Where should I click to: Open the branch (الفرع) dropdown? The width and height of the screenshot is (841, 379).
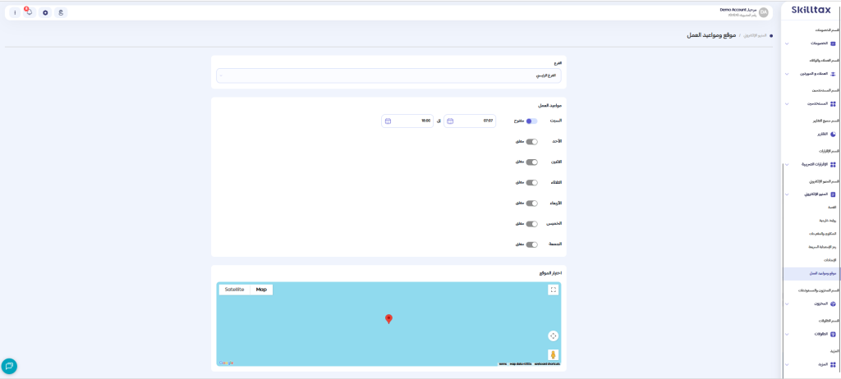click(388, 75)
